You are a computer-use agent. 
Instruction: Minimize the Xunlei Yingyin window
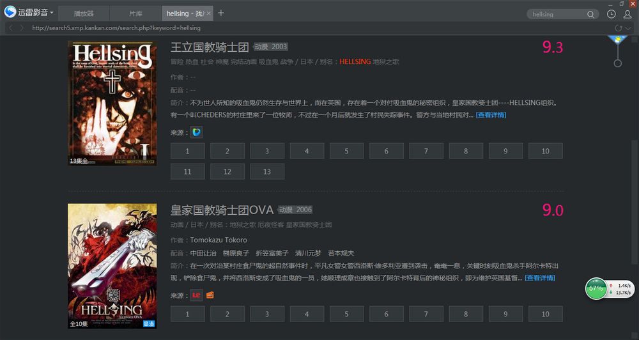[x=610, y=4]
